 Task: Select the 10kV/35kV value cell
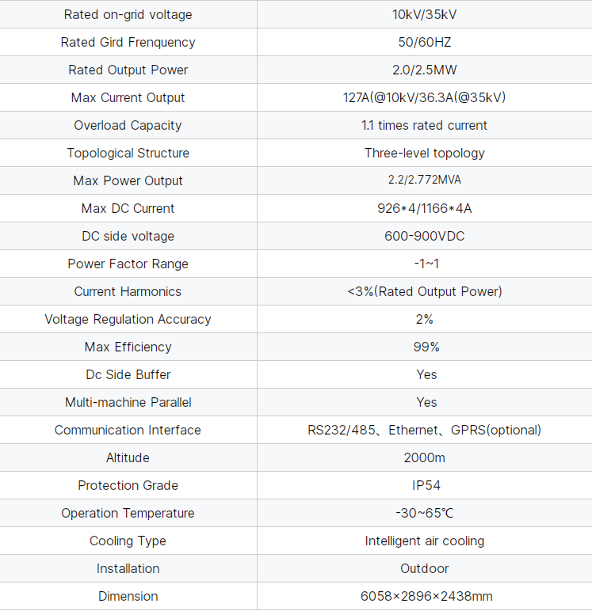tap(426, 14)
